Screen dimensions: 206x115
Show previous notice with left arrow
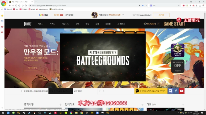pos(21,91)
